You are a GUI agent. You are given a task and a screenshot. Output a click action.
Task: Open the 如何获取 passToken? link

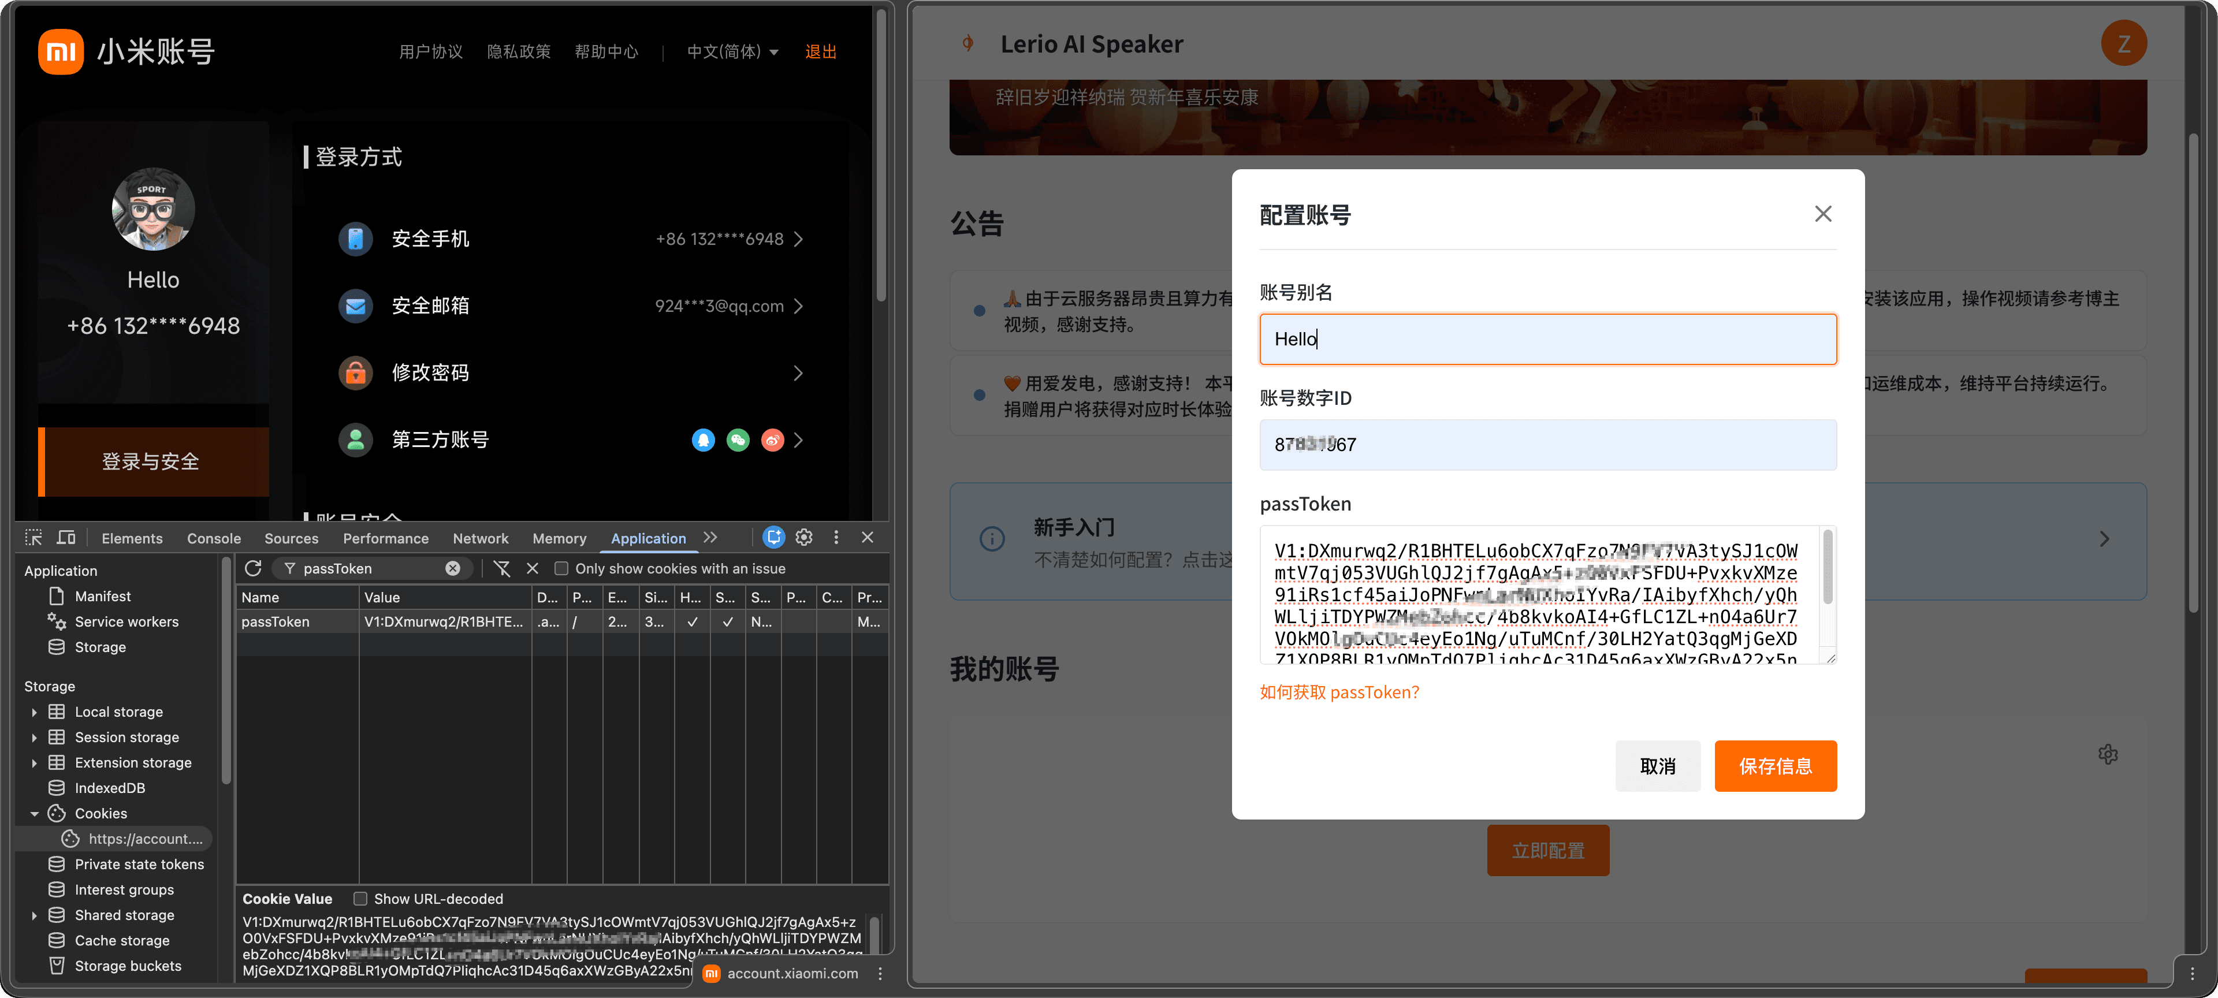pos(1340,691)
